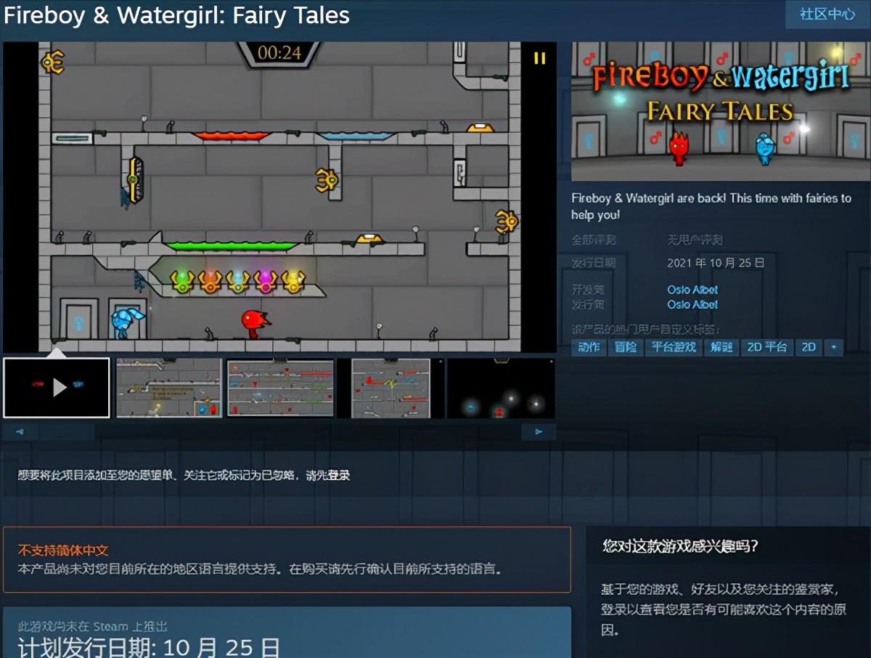Click the 计划发行日期: 10 月 25 日 text
This screenshot has height=658, width=871.
(x=149, y=646)
